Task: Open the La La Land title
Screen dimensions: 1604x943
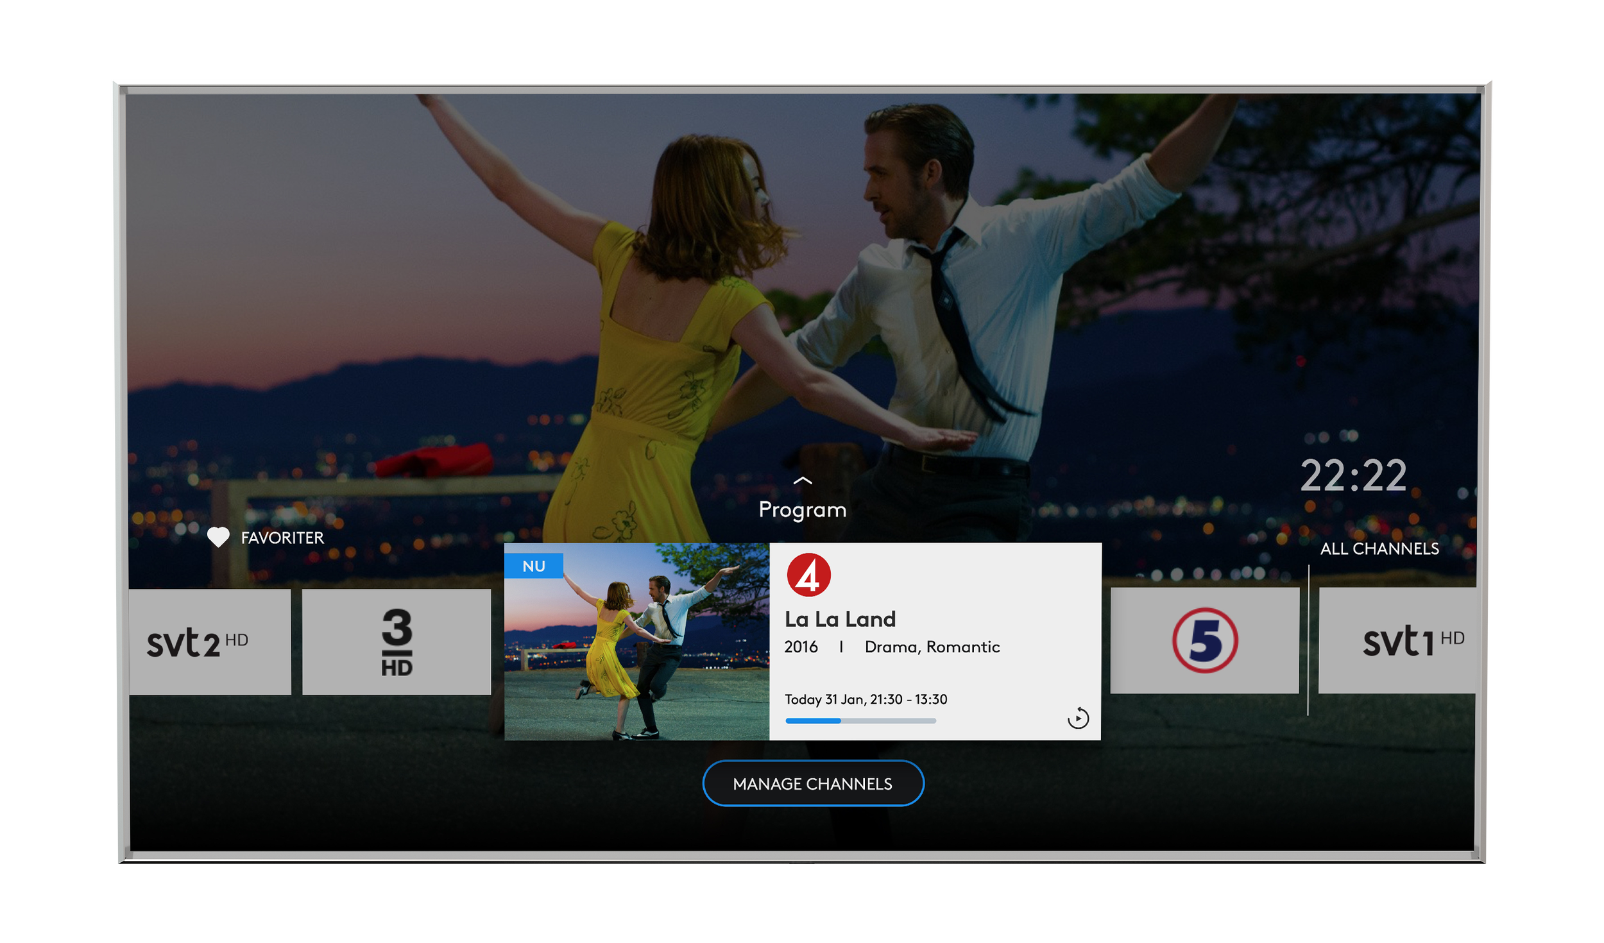Action: click(840, 619)
